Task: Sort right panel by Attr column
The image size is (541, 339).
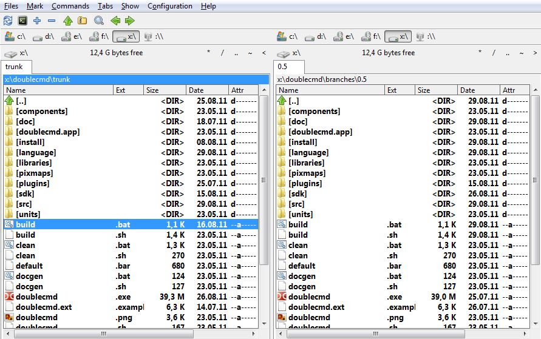Action: [515, 90]
